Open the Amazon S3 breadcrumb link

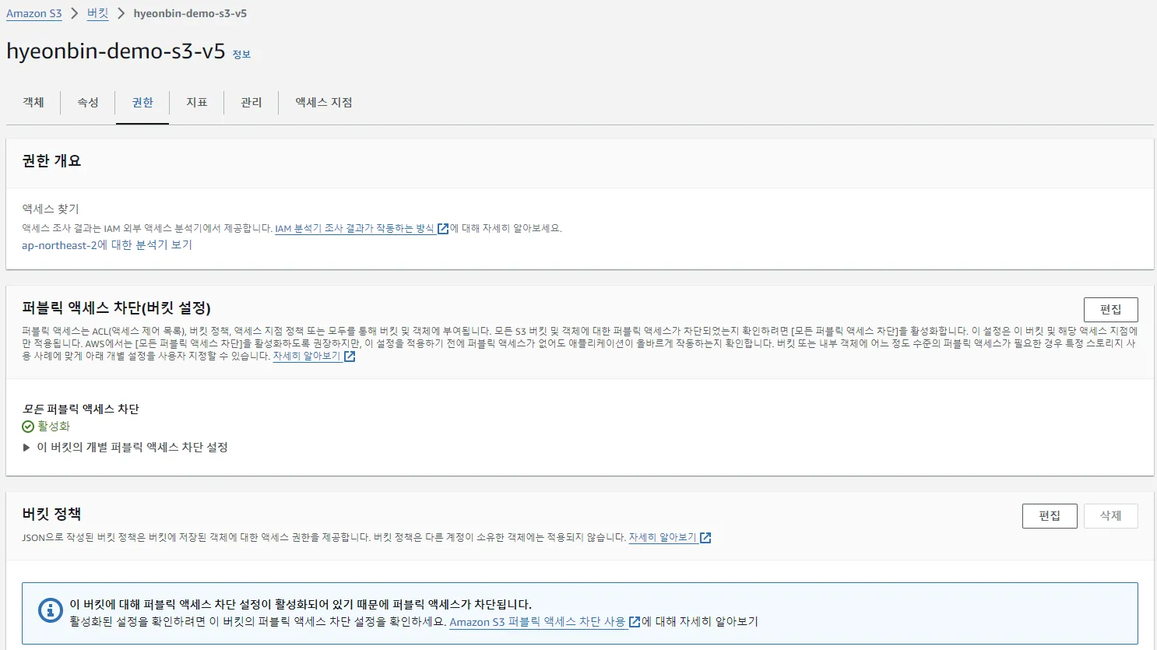tap(34, 14)
